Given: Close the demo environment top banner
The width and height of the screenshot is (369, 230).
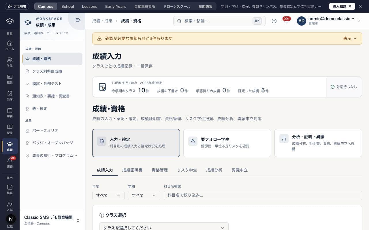Looking at the screenshot, I should [360, 6].
